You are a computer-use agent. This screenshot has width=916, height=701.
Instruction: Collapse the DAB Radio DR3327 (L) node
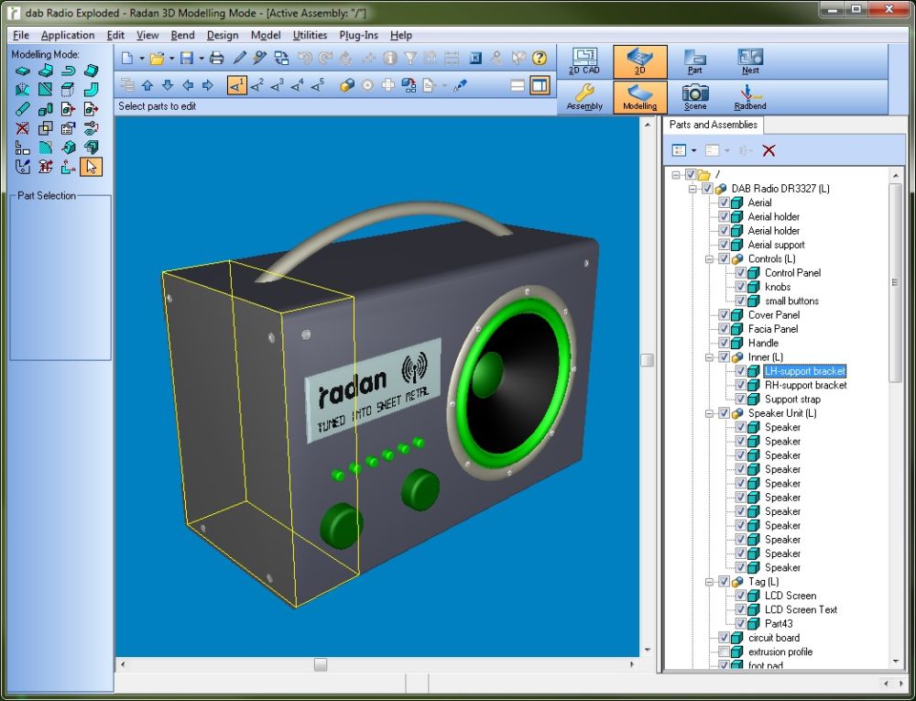click(x=692, y=189)
